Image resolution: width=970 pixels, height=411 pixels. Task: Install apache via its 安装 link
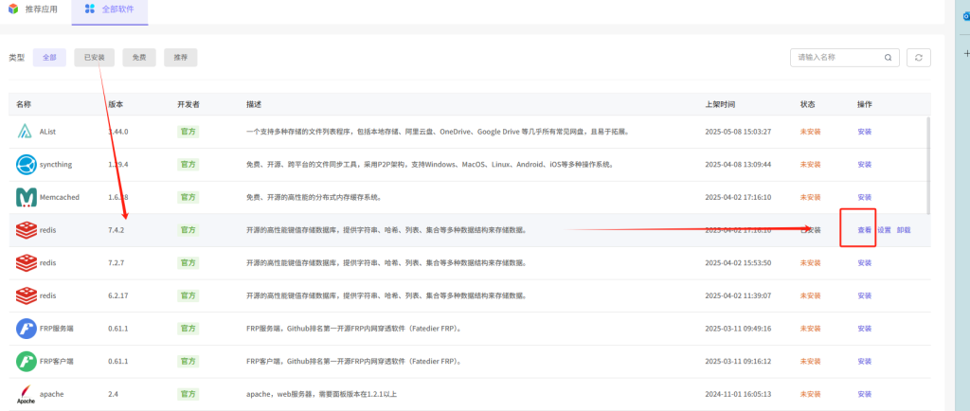pos(864,394)
